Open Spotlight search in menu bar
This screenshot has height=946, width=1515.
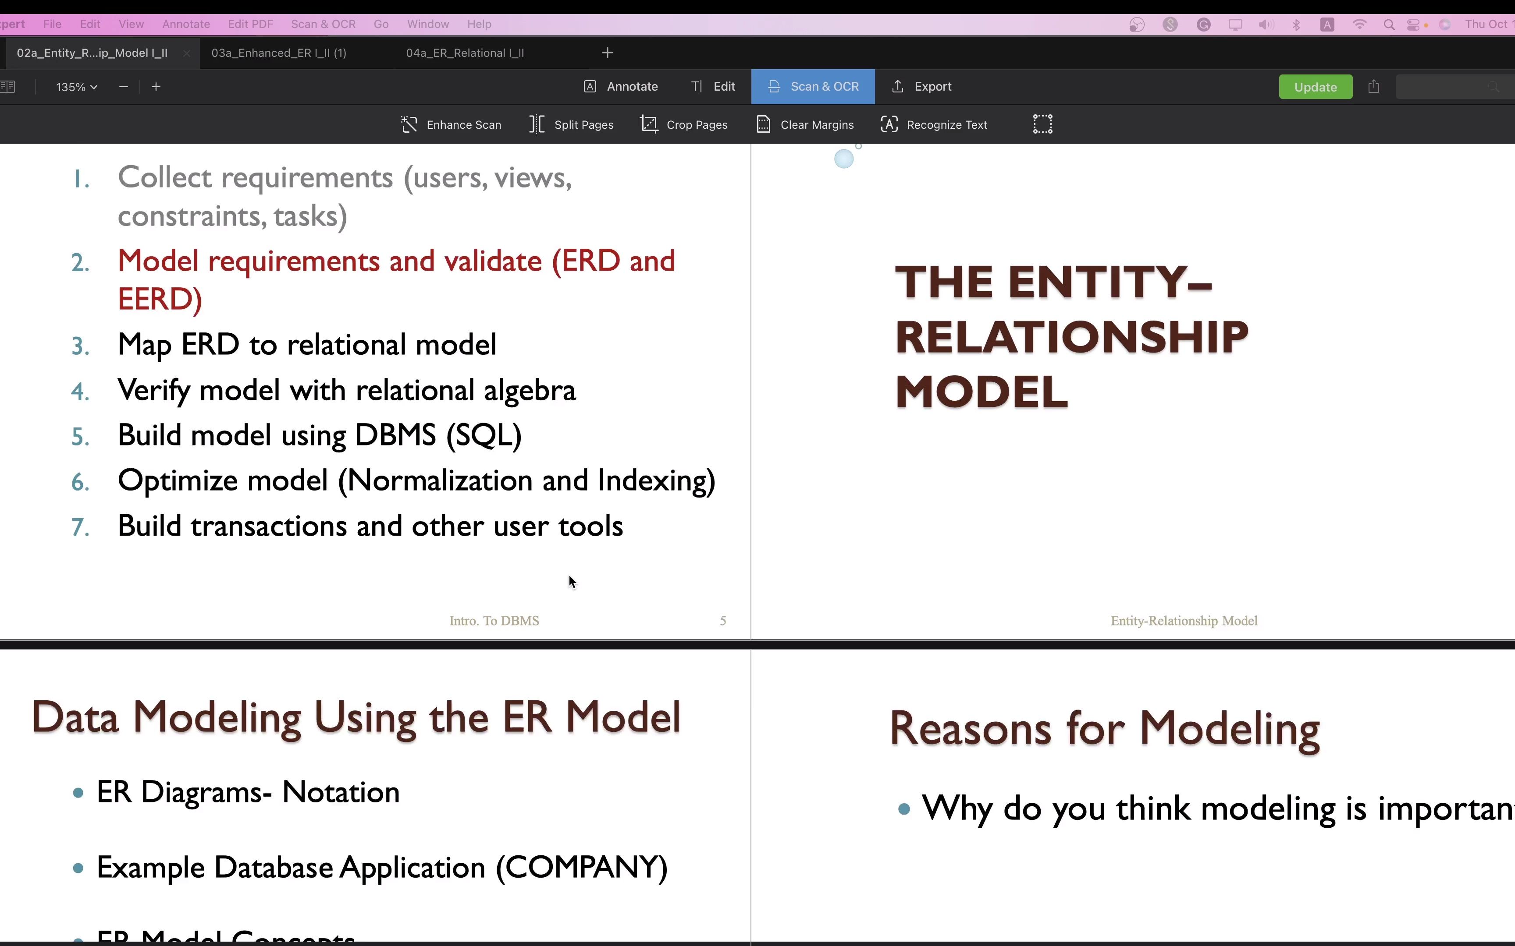[x=1389, y=25]
